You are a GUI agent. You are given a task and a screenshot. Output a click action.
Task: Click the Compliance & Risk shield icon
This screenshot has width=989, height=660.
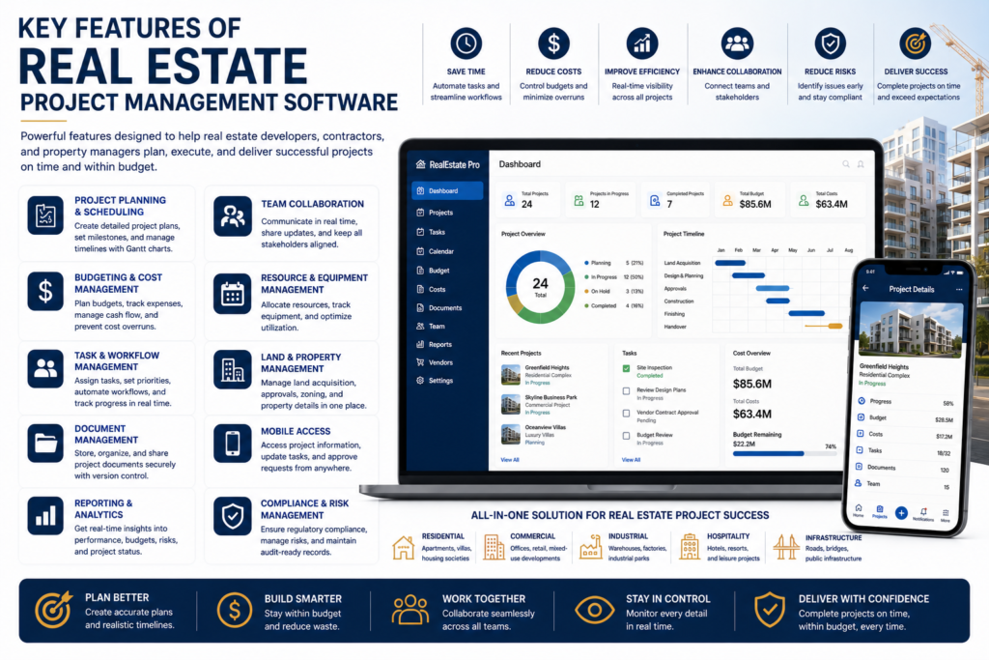click(232, 516)
